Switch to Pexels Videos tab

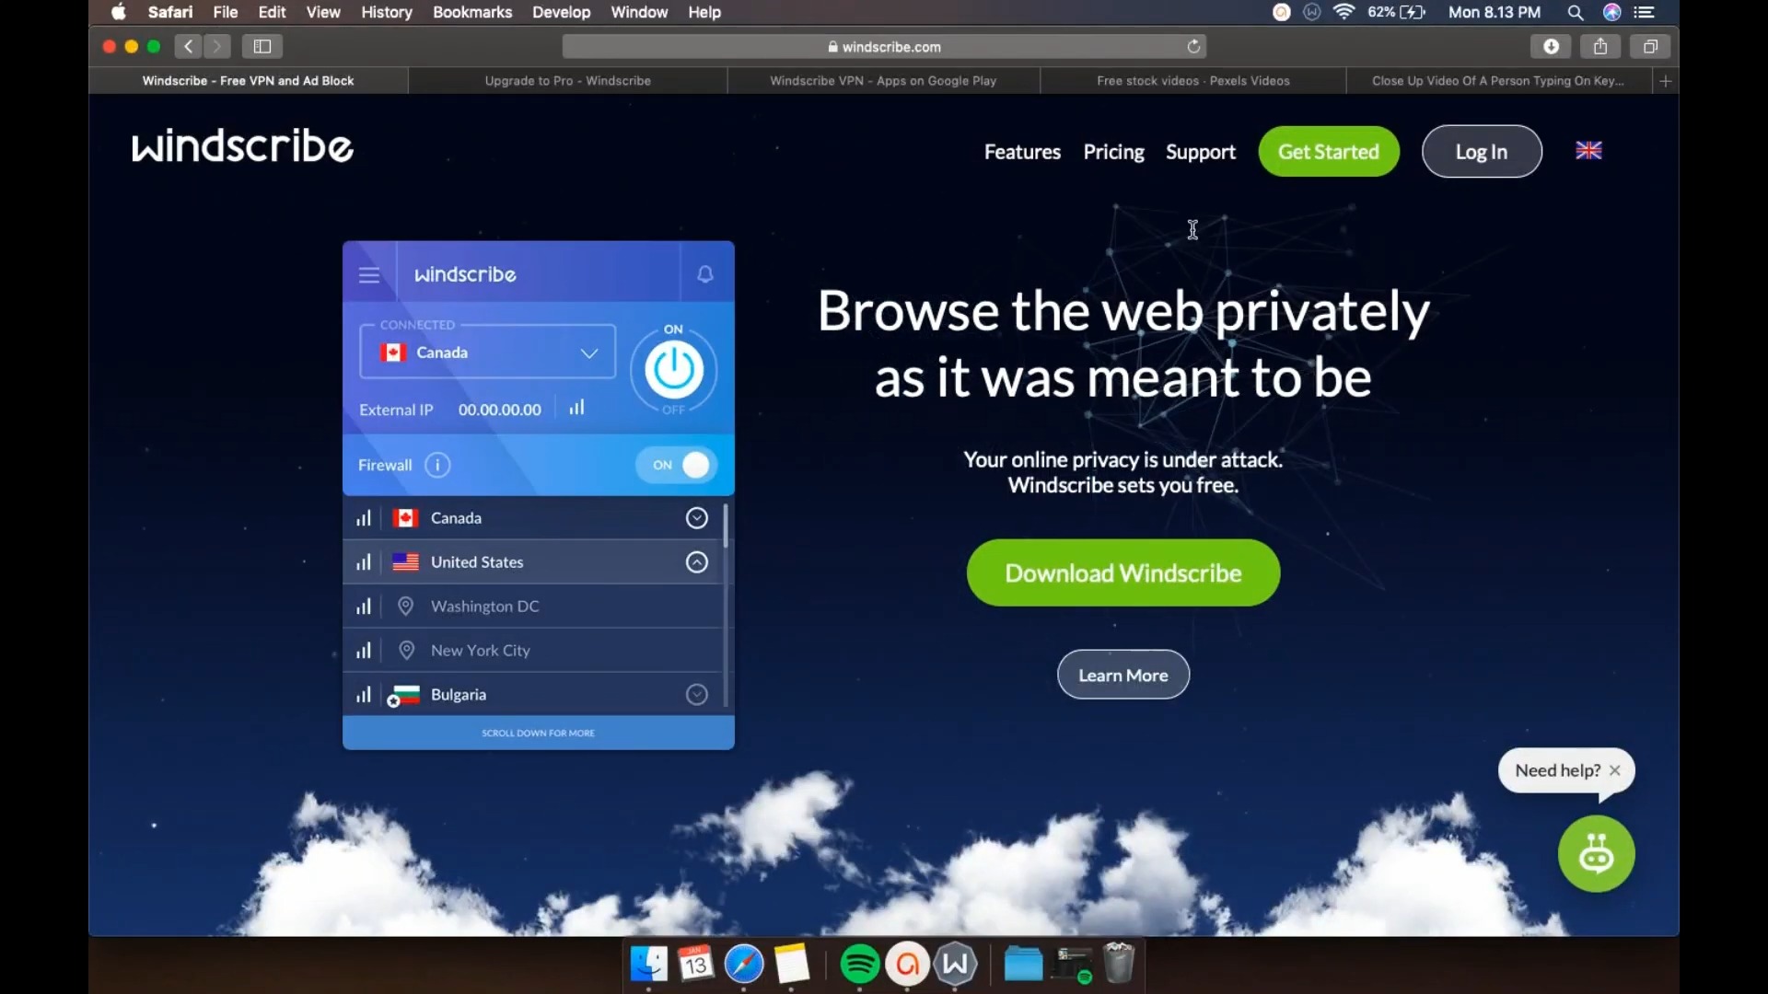click(1192, 81)
